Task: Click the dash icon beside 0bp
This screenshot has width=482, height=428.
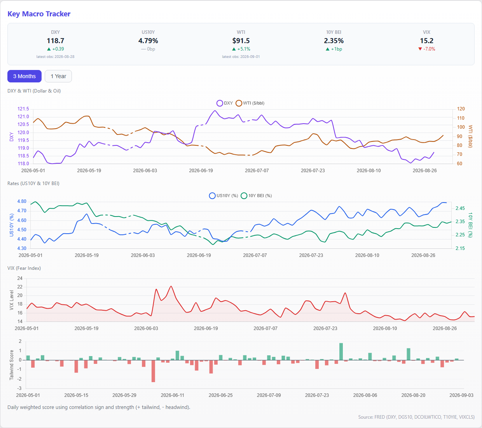Action: pyautogui.click(x=143, y=49)
